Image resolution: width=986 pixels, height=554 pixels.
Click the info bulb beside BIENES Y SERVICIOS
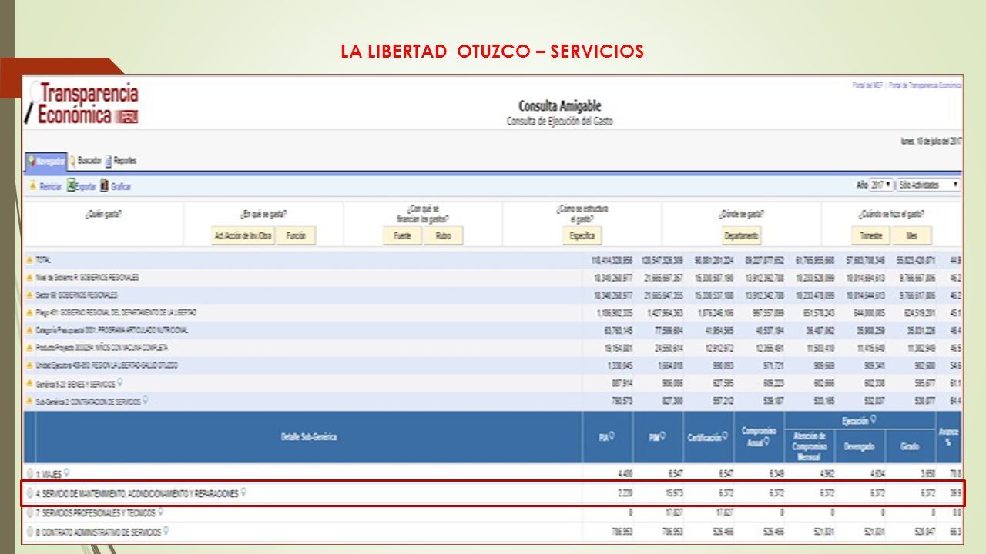pyautogui.click(x=121, y=382)
